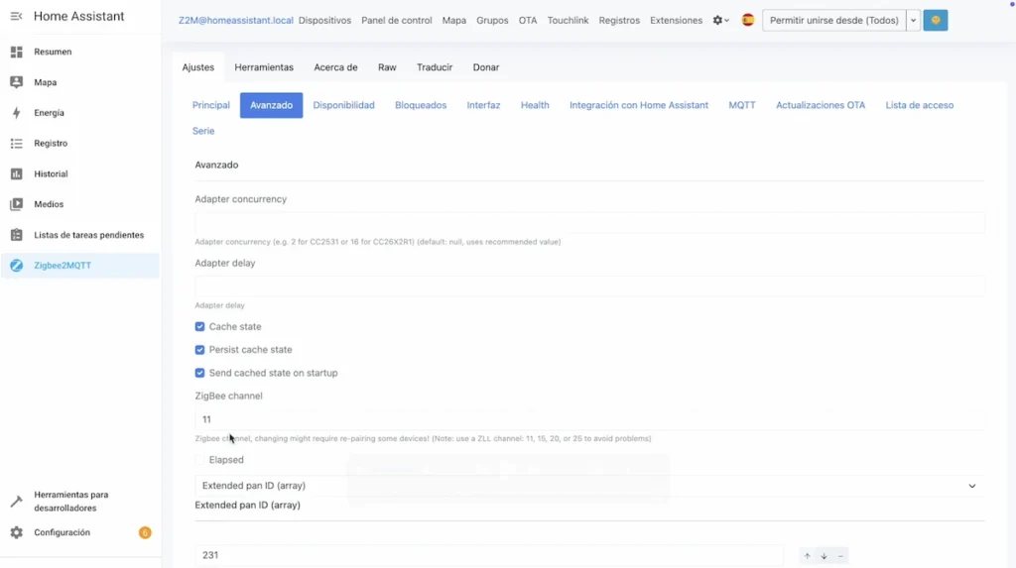
Task: Open Historial in the sidebar
Action: [51, 174]
